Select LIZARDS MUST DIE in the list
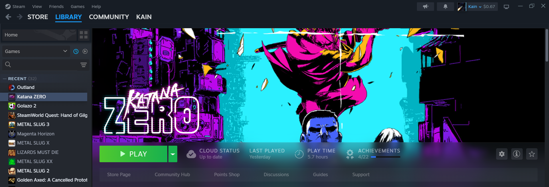The height and width of the screenshot is (187, 549). (x=44, y=152)
